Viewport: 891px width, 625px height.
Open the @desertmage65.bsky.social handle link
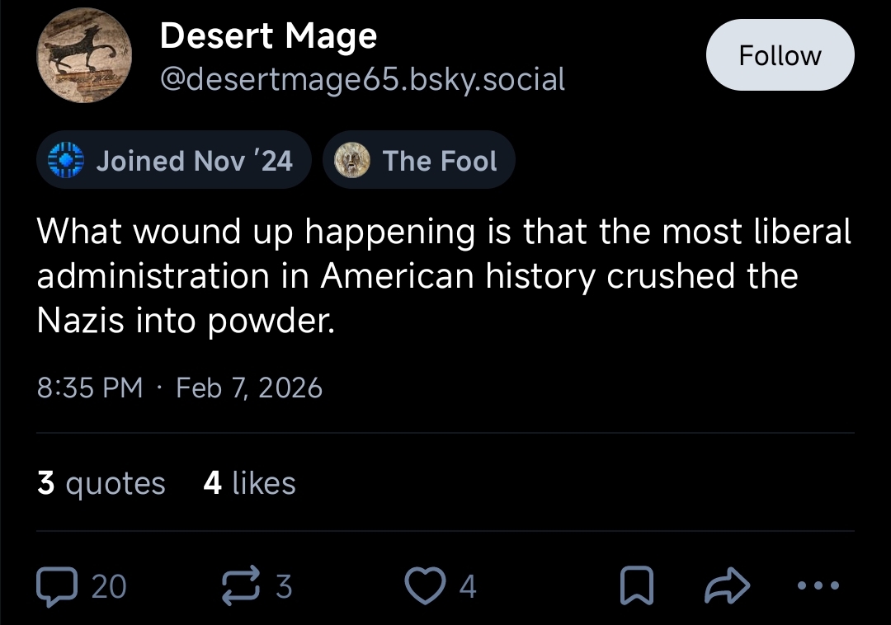[362, 79]
